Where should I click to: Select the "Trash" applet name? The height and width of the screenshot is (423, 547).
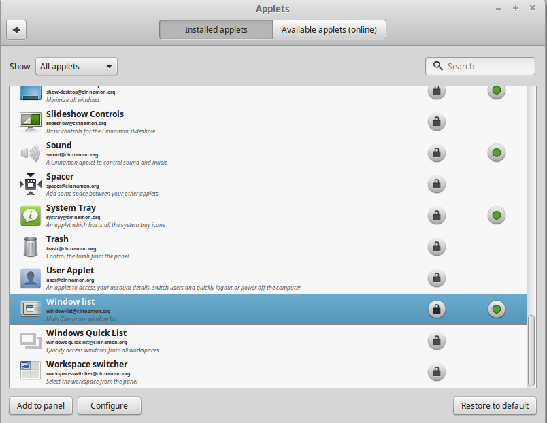point(57,239)
